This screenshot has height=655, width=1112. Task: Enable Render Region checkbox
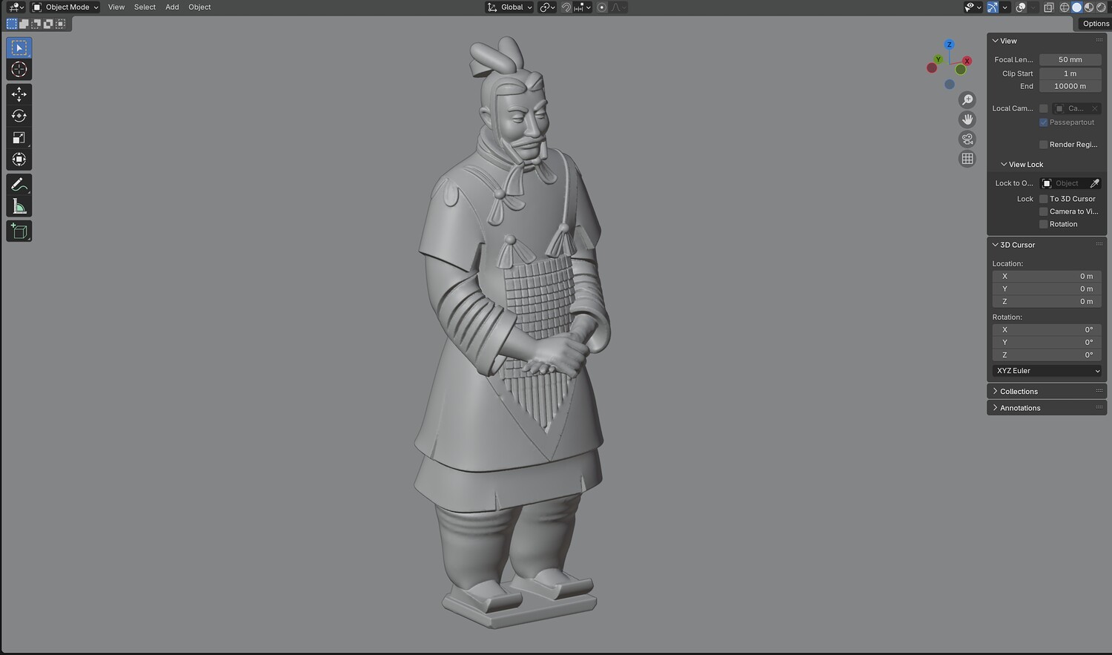pyautogui.click(x=1044, y=145)
